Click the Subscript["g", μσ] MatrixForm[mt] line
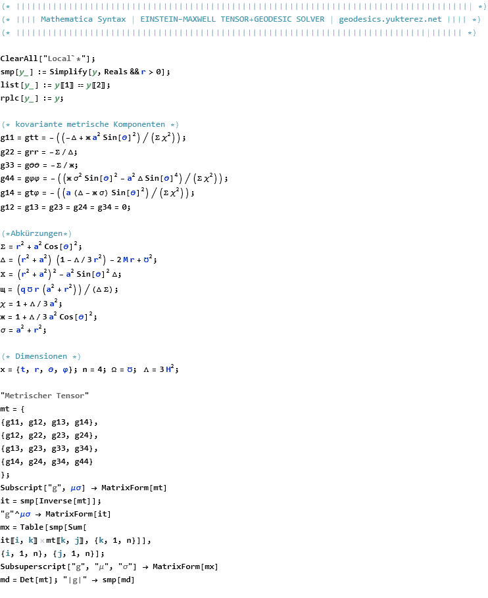The height and width of the screenshot is (598, 488). tap(84, 488)
